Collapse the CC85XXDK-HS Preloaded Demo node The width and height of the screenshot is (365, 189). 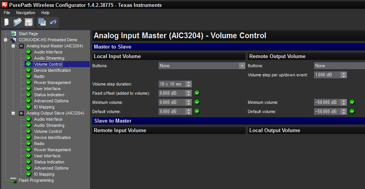click(x=5, y=40)
